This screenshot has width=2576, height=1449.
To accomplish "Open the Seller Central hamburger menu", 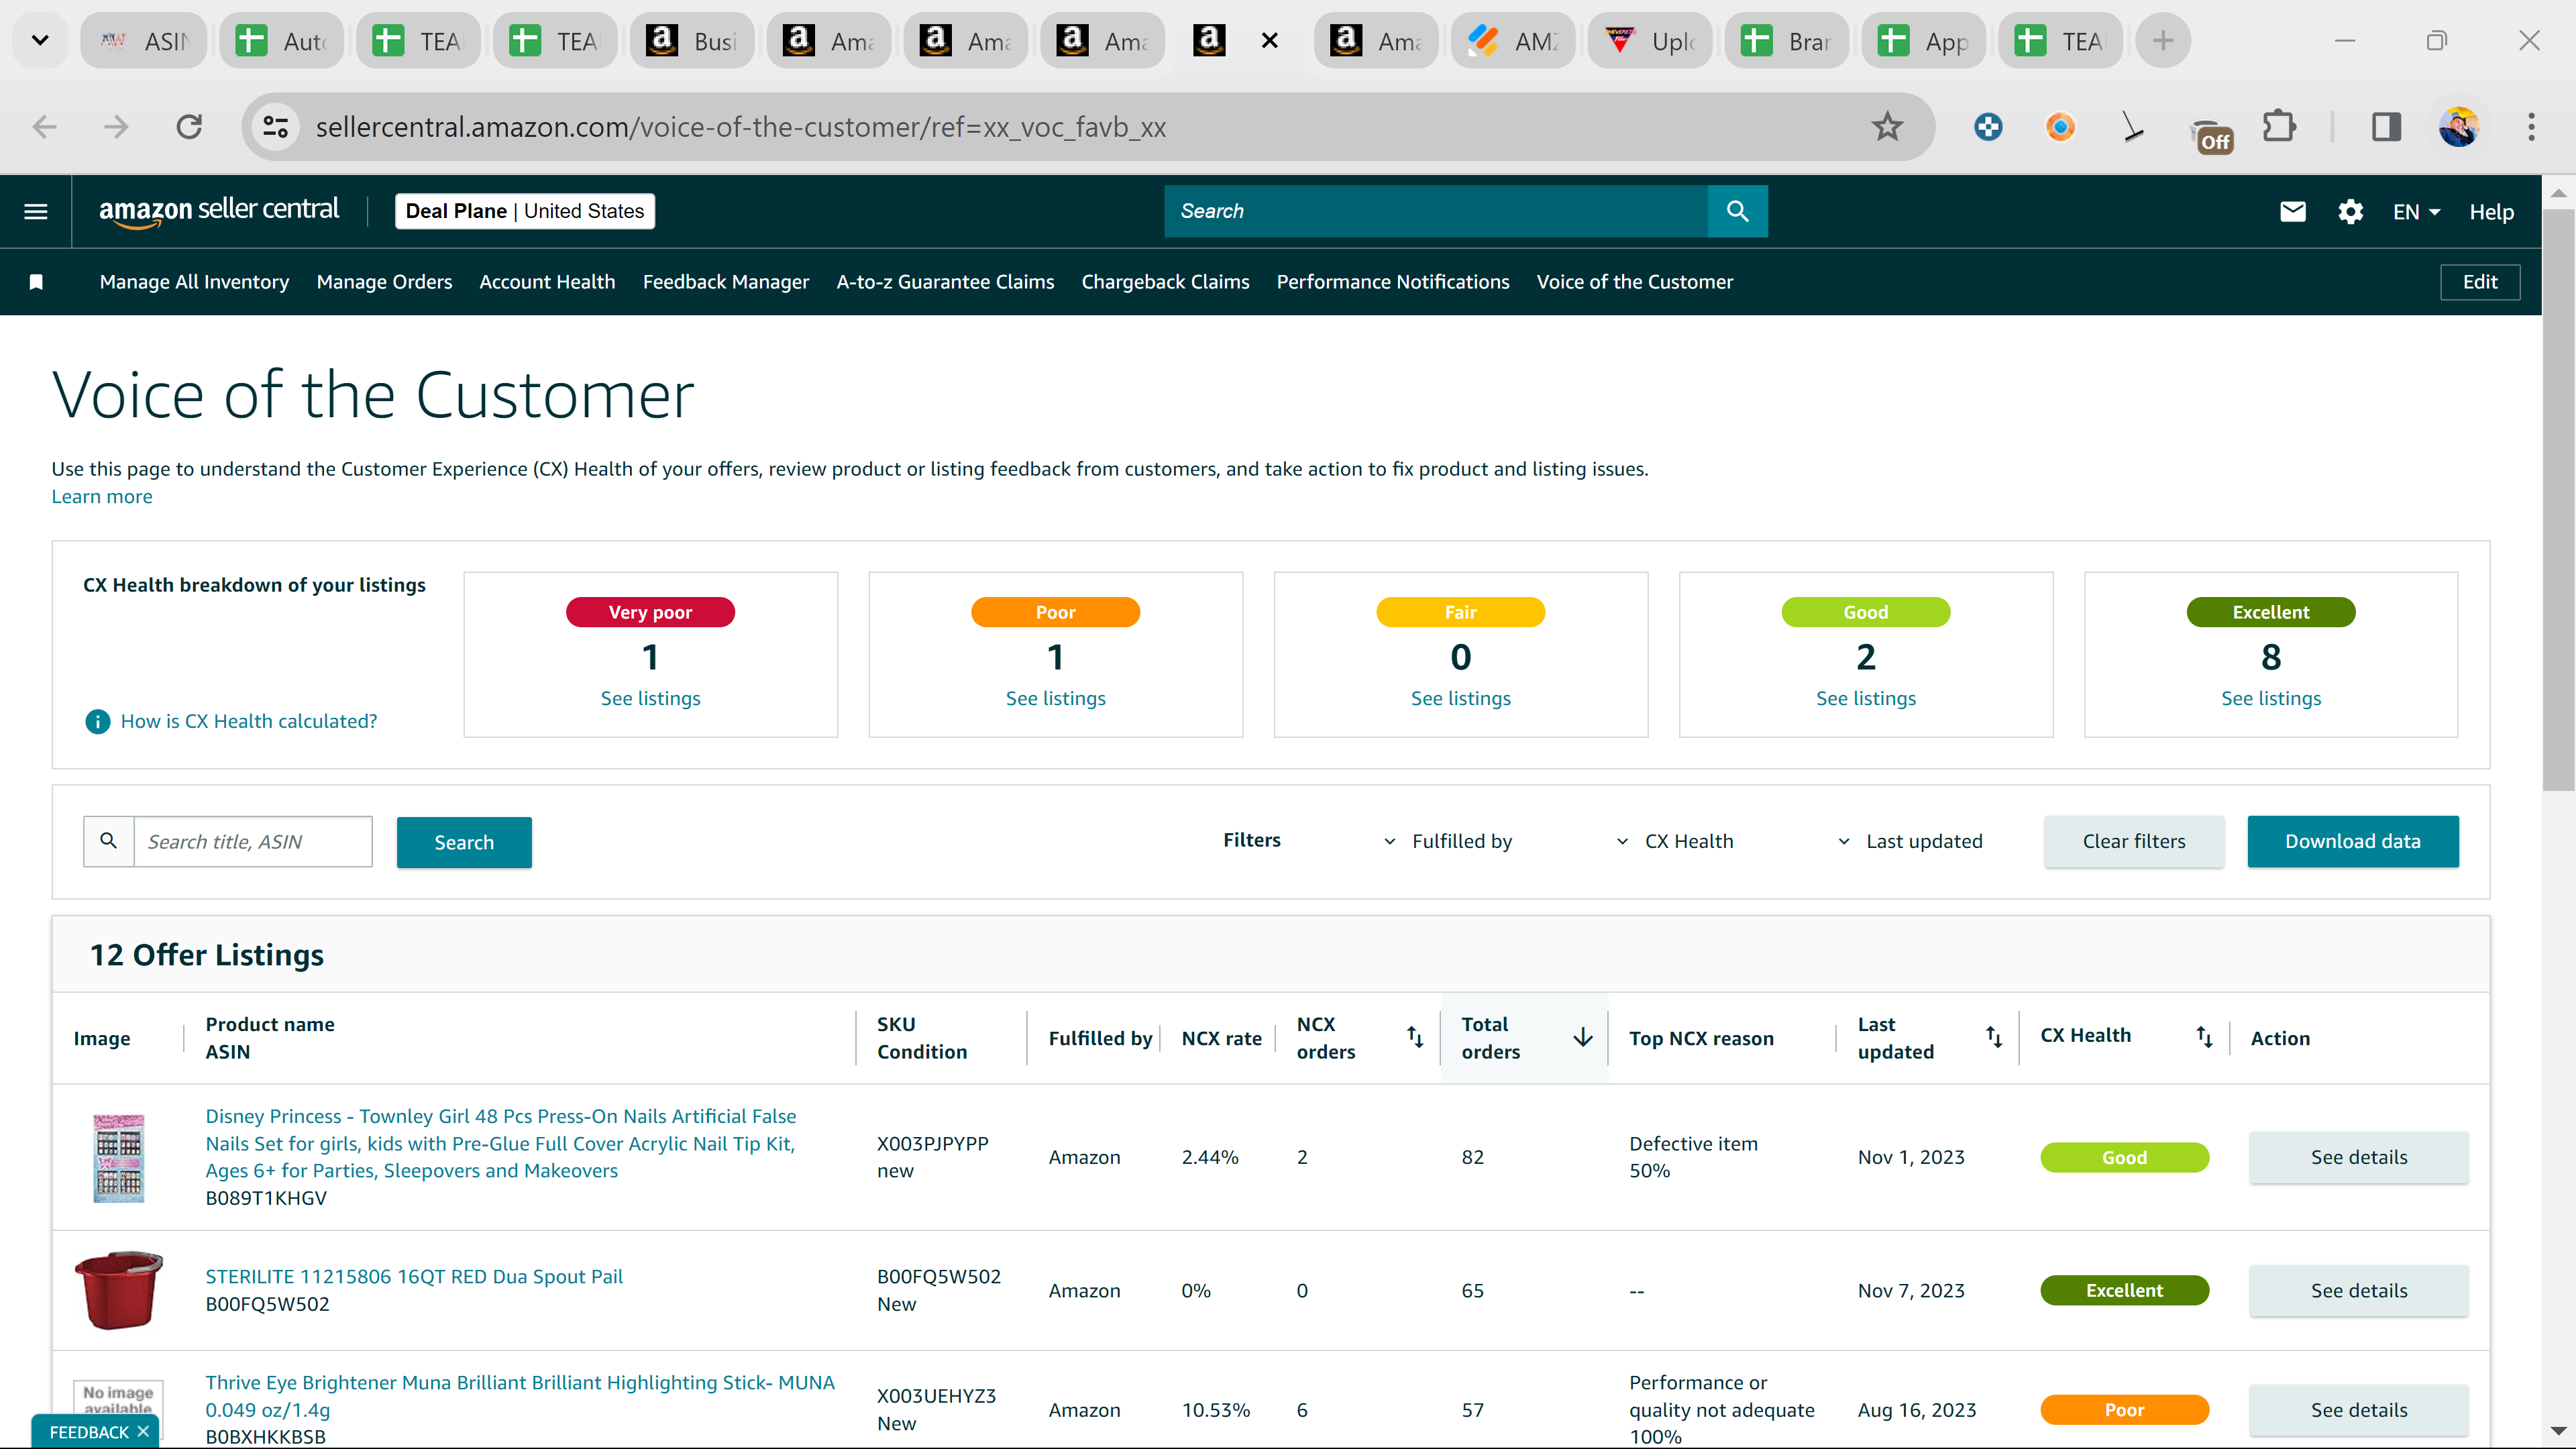I will (36, 211).
